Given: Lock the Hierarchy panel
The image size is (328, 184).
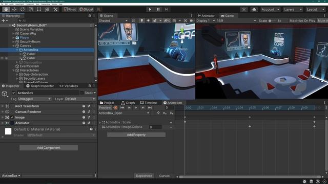Looking at the screenshot, I should coord(90,16).
